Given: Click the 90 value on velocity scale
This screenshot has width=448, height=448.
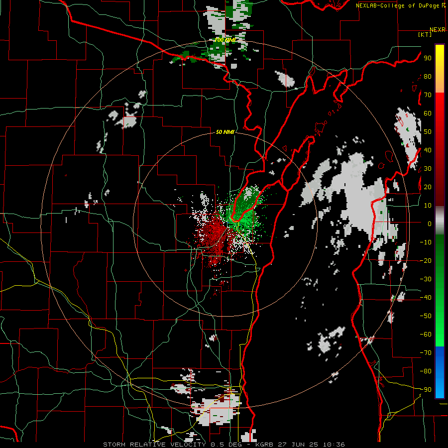Looking at the screenshot, I should click(428, 58).
